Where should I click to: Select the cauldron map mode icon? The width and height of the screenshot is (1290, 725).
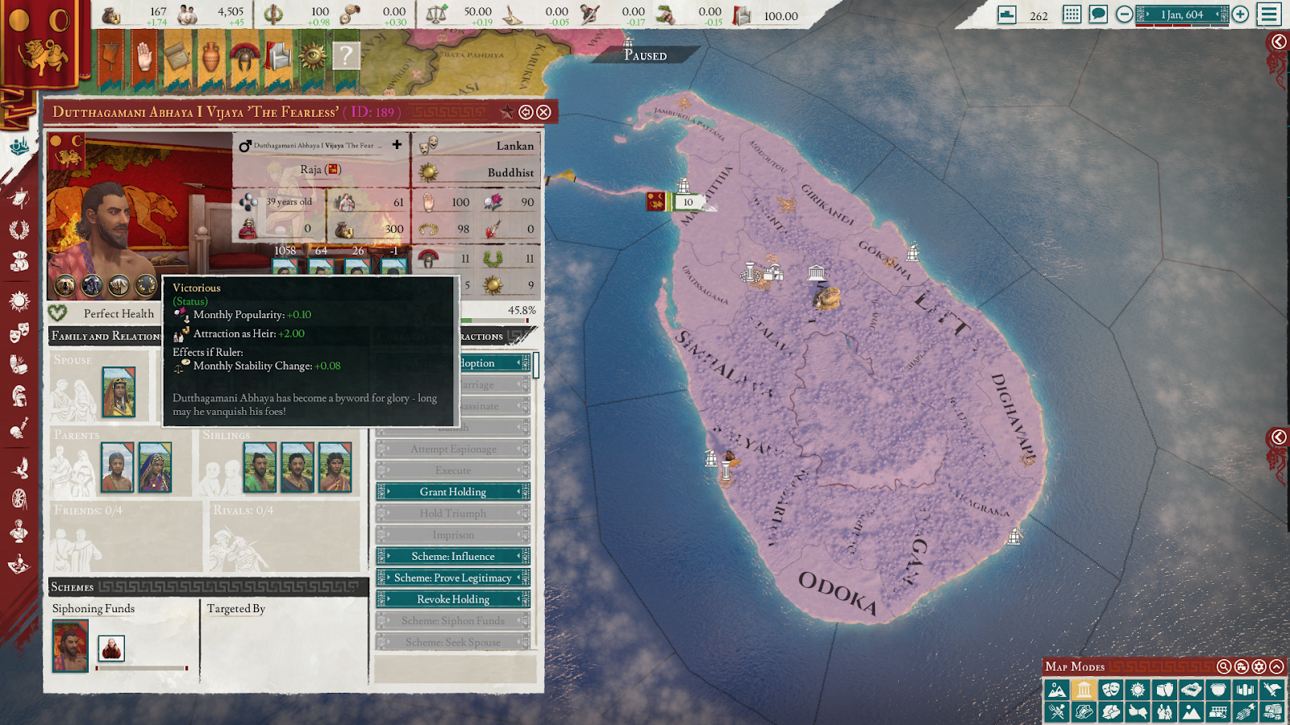tap(1218, 690)
